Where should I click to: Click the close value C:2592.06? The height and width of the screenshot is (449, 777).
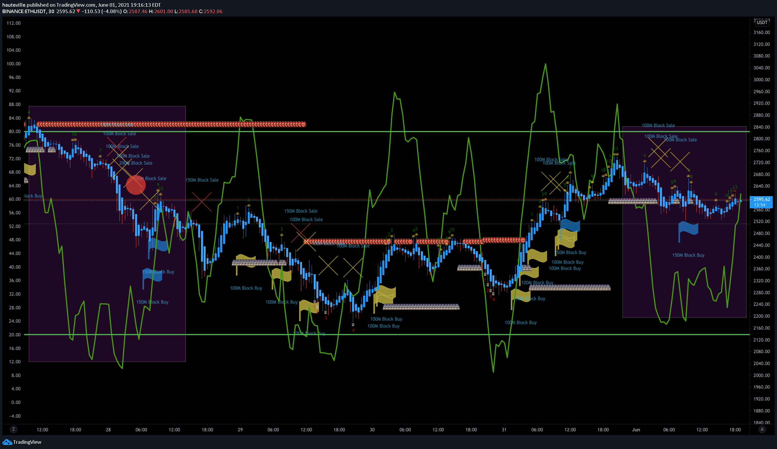(211, 11)
